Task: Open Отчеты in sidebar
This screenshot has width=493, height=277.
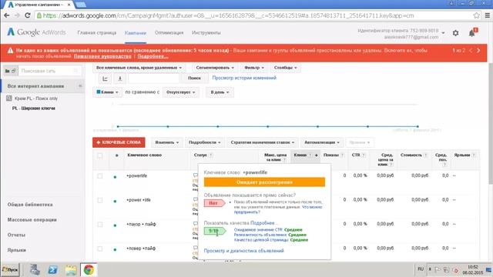Action: tap(16, 235)
